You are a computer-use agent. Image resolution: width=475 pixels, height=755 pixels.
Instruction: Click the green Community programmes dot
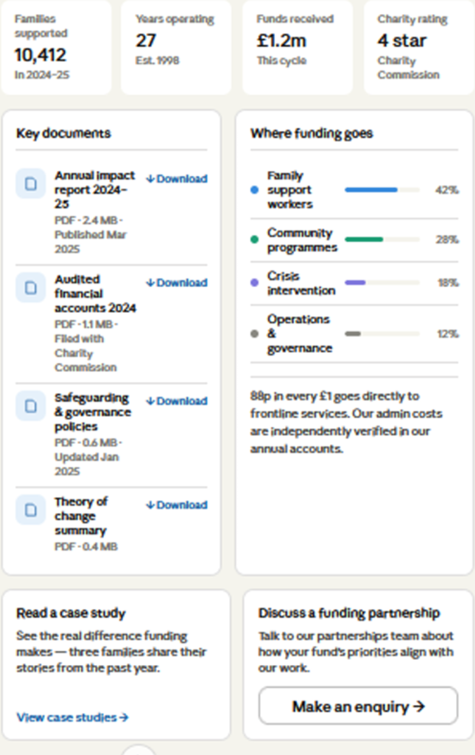pyautogui.click(x=255, y=240)
